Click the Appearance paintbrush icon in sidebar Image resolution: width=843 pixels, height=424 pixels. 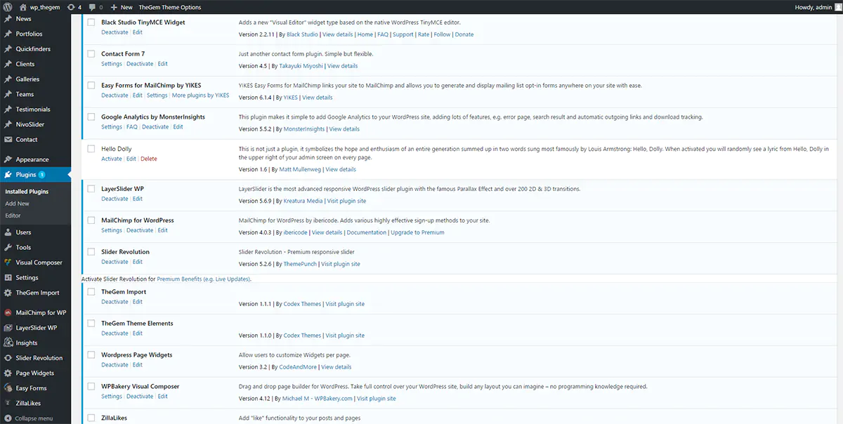tap(8, 159)
